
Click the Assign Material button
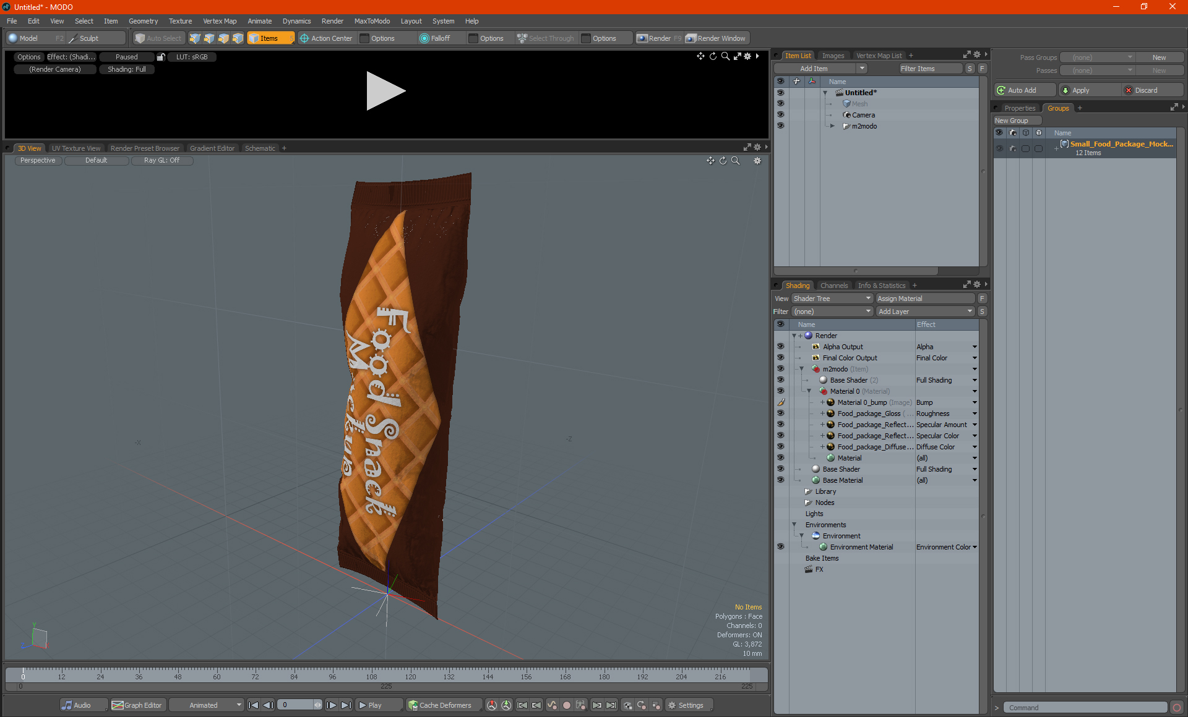925,299
